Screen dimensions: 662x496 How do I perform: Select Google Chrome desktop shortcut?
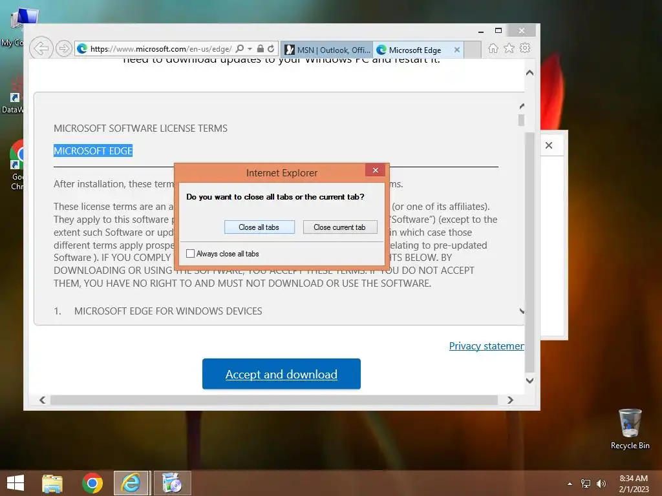coord(17,165)
